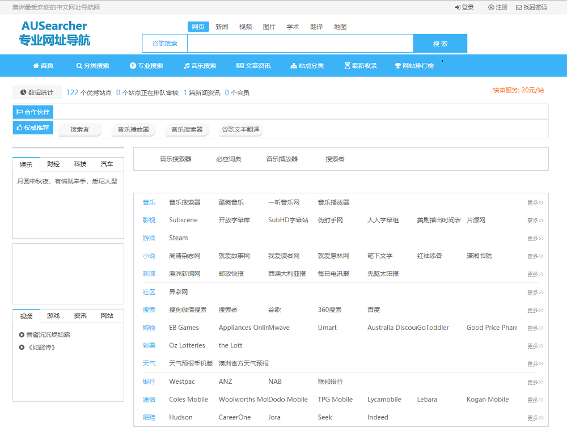Open the 澳洲新闻网 link
Image resolution: width=567 pixels, height=428 pixels.
184,274
